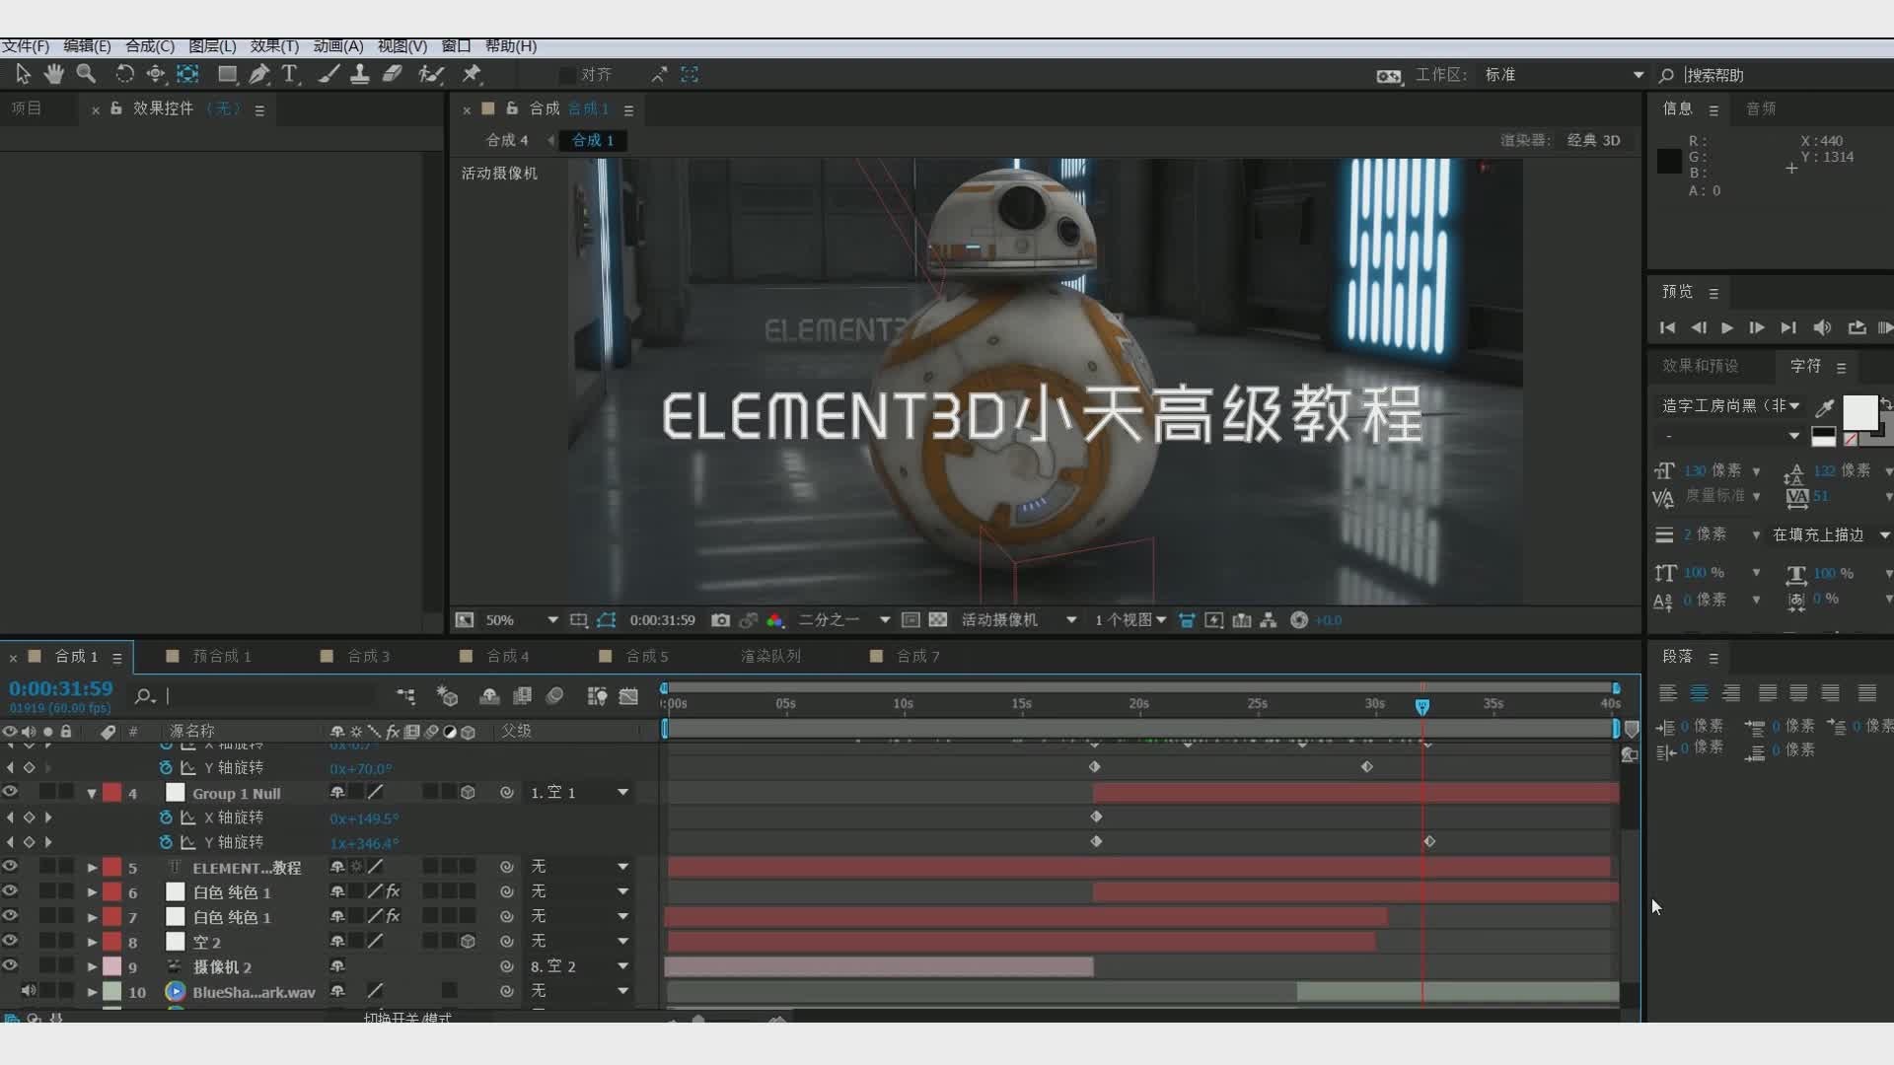
Task: Hide the 摄像机 2 camera layer
Action: 10,966
